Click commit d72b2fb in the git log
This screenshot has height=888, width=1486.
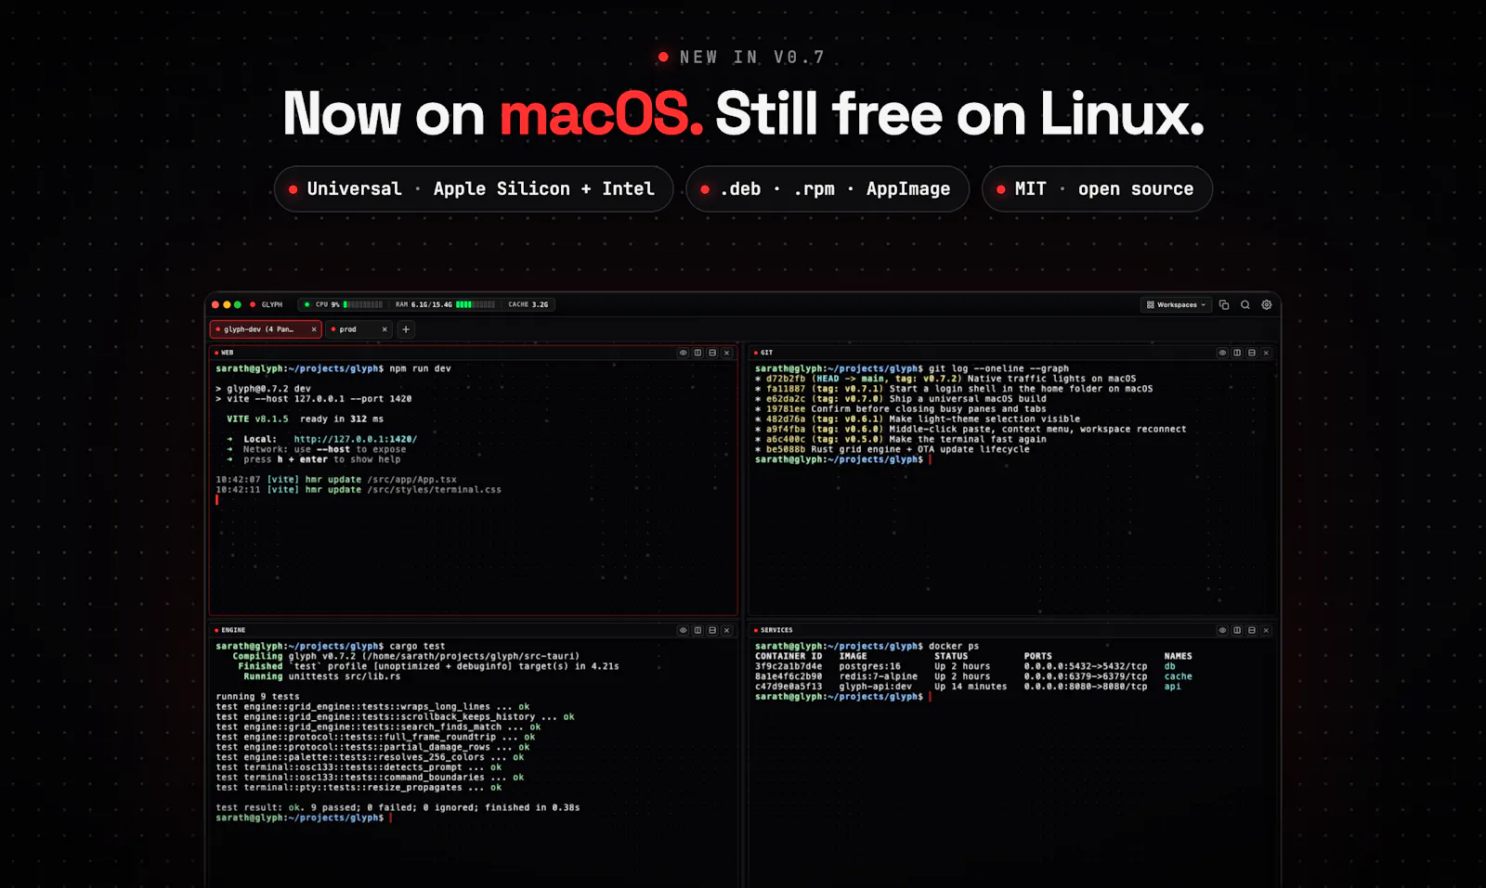pos(786,379)
